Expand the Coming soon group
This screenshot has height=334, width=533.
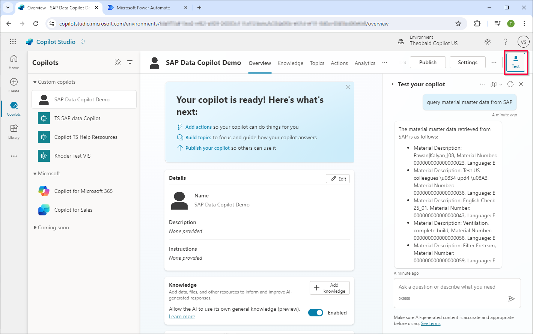[x=35, y=227]
